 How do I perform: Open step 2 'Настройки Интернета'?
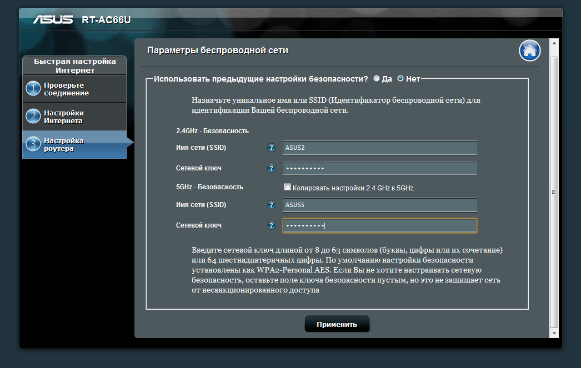[74, 117]
